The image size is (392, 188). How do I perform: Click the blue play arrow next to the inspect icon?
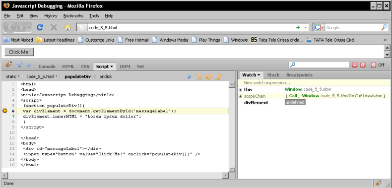coord(29,65)
